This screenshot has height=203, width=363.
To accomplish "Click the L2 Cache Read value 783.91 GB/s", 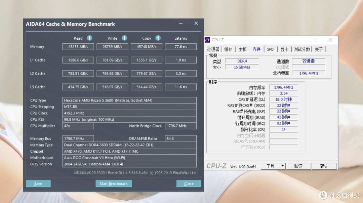I will 78,73.
